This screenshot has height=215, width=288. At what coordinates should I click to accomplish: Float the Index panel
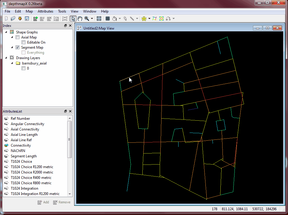pyautogui.click(x=65, y=26)
